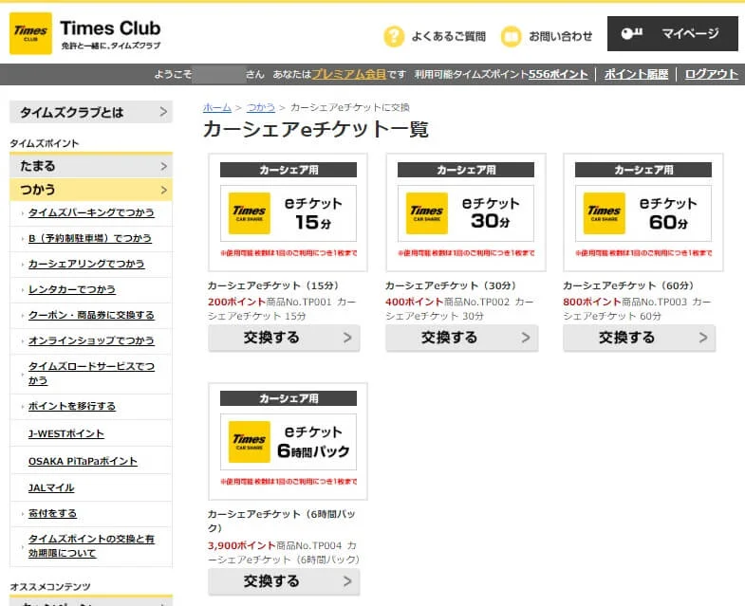Click the Times logo in 15分 ticket card
Screen dimensions: 745x606
250,213
